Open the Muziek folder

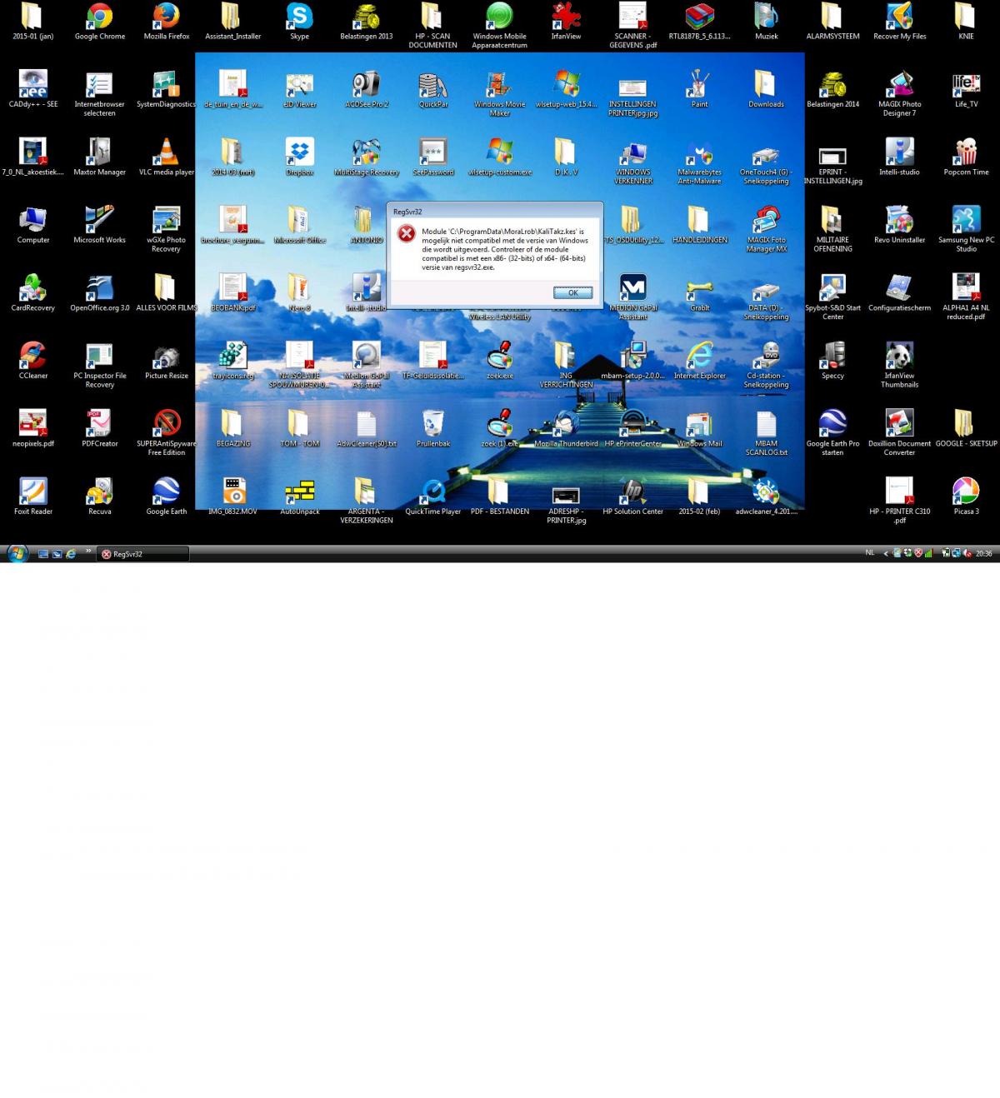click(x=766, y=22)
